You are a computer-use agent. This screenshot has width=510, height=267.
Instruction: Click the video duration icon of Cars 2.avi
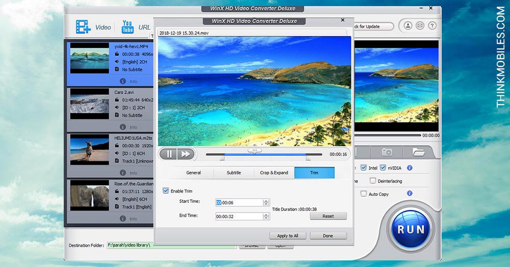pyautogui.click(x=117, y=100)
